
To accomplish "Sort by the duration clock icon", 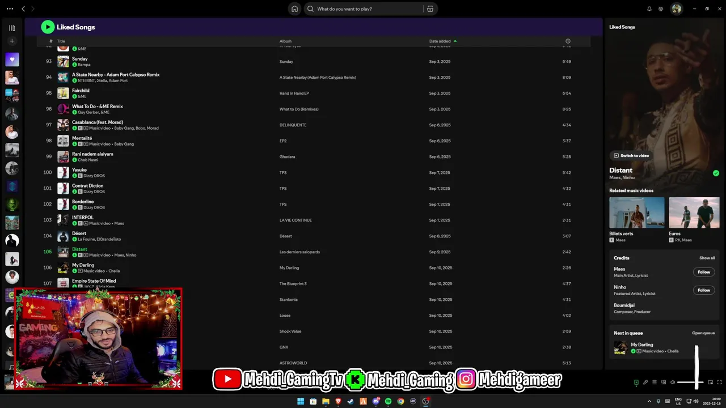I will 568,41.
